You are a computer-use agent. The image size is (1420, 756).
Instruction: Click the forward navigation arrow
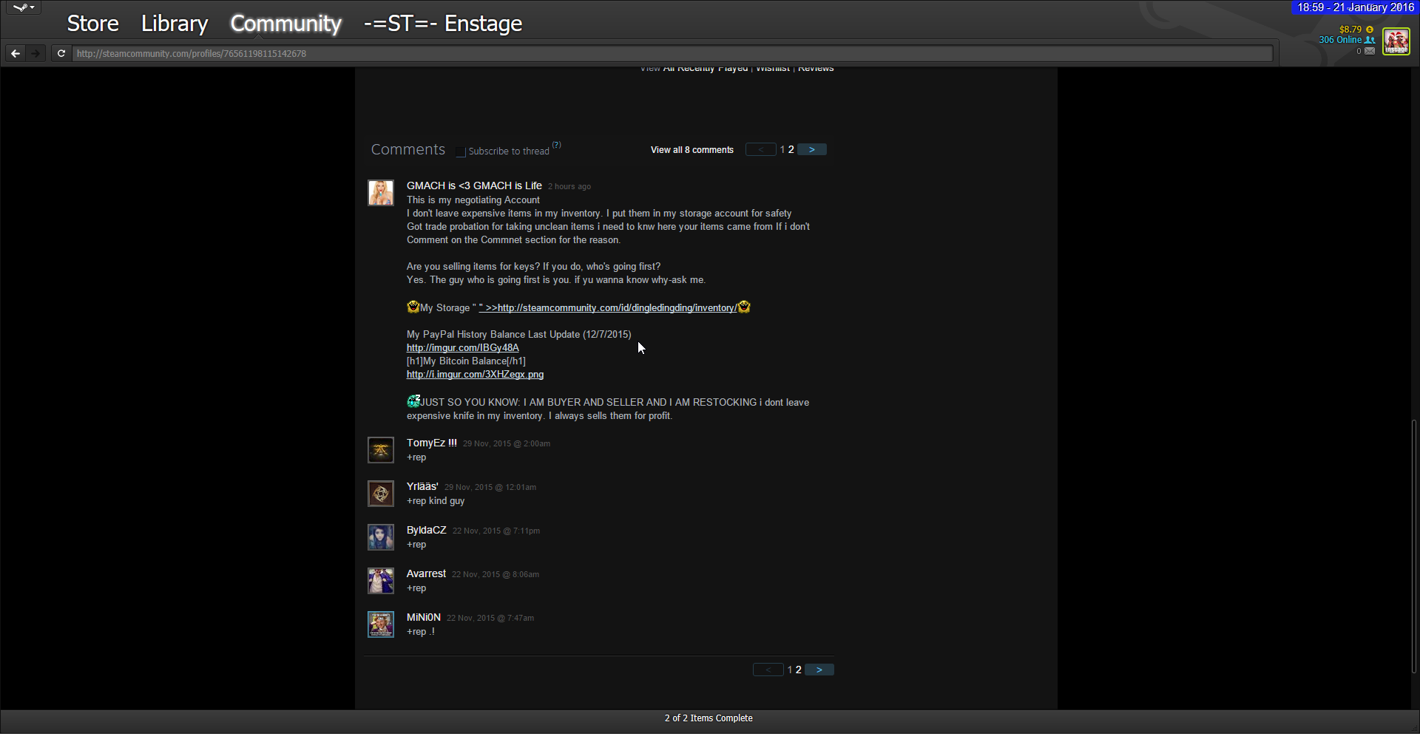35,53
